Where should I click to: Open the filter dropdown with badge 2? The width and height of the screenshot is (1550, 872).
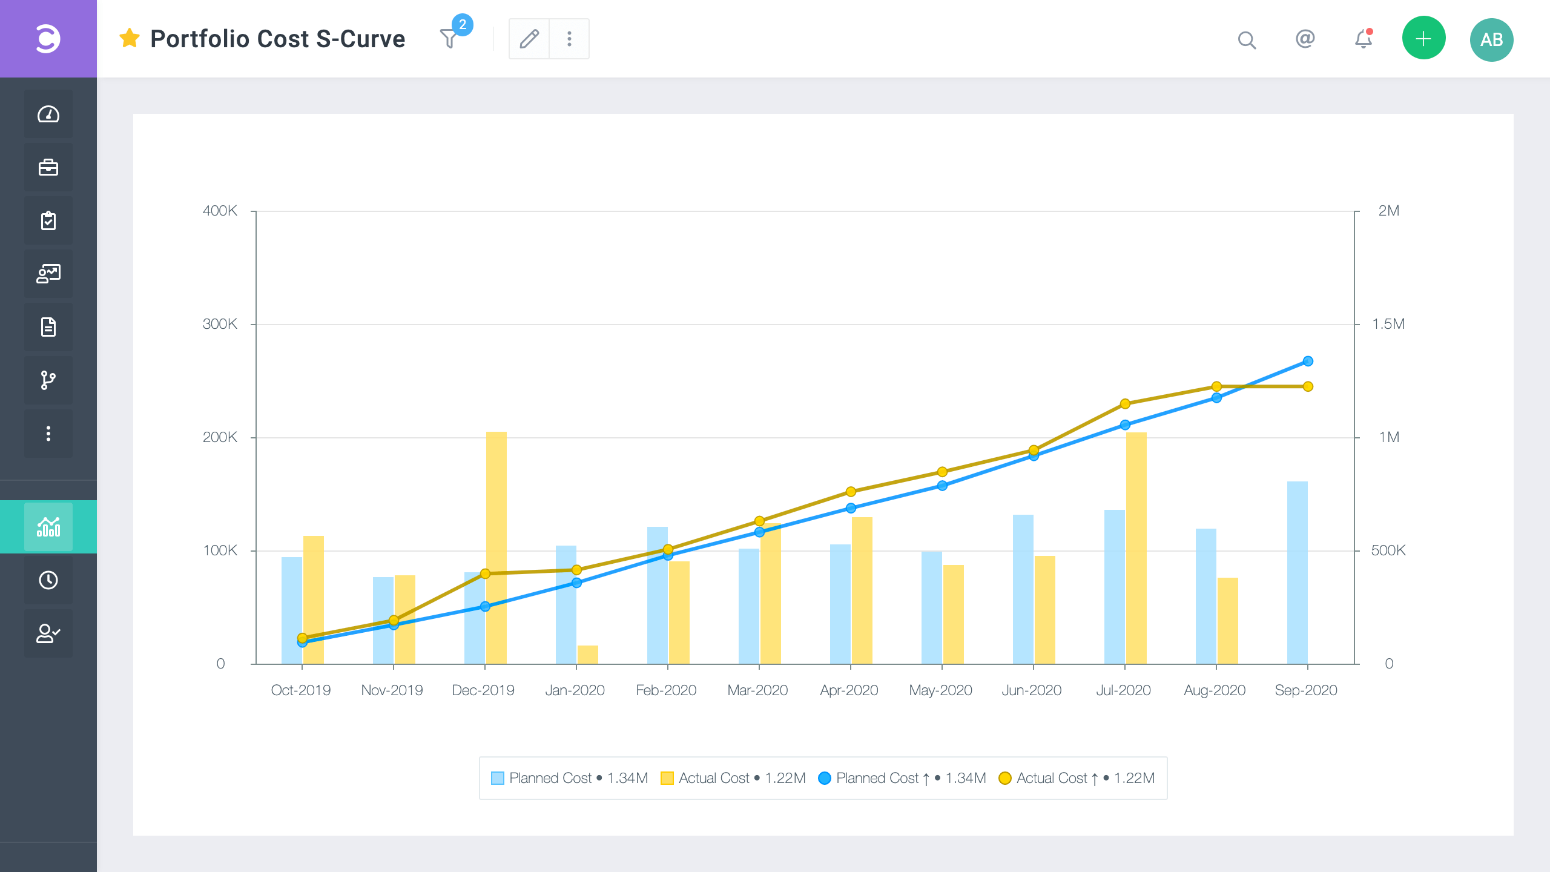click(449, 39)
